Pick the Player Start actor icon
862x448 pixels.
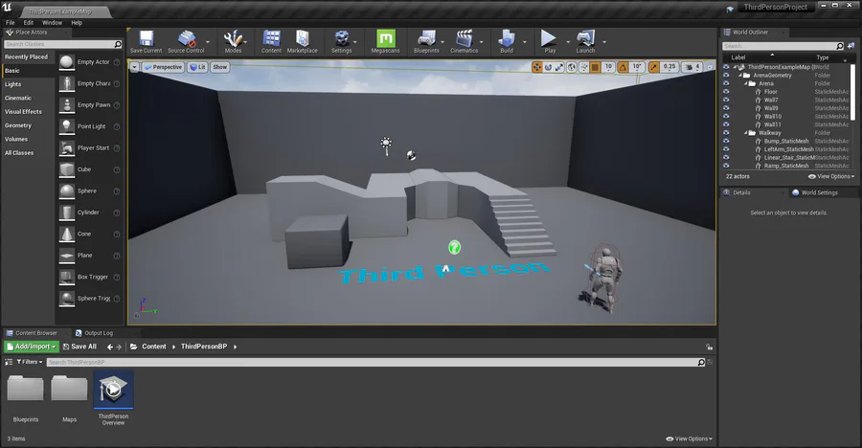[66, 147]
